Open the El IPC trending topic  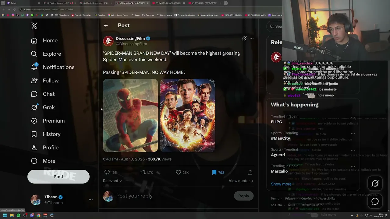[x=276, y=122]
